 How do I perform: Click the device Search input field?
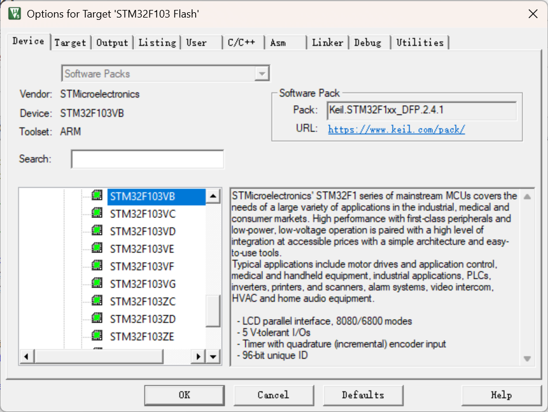(147, 159)
